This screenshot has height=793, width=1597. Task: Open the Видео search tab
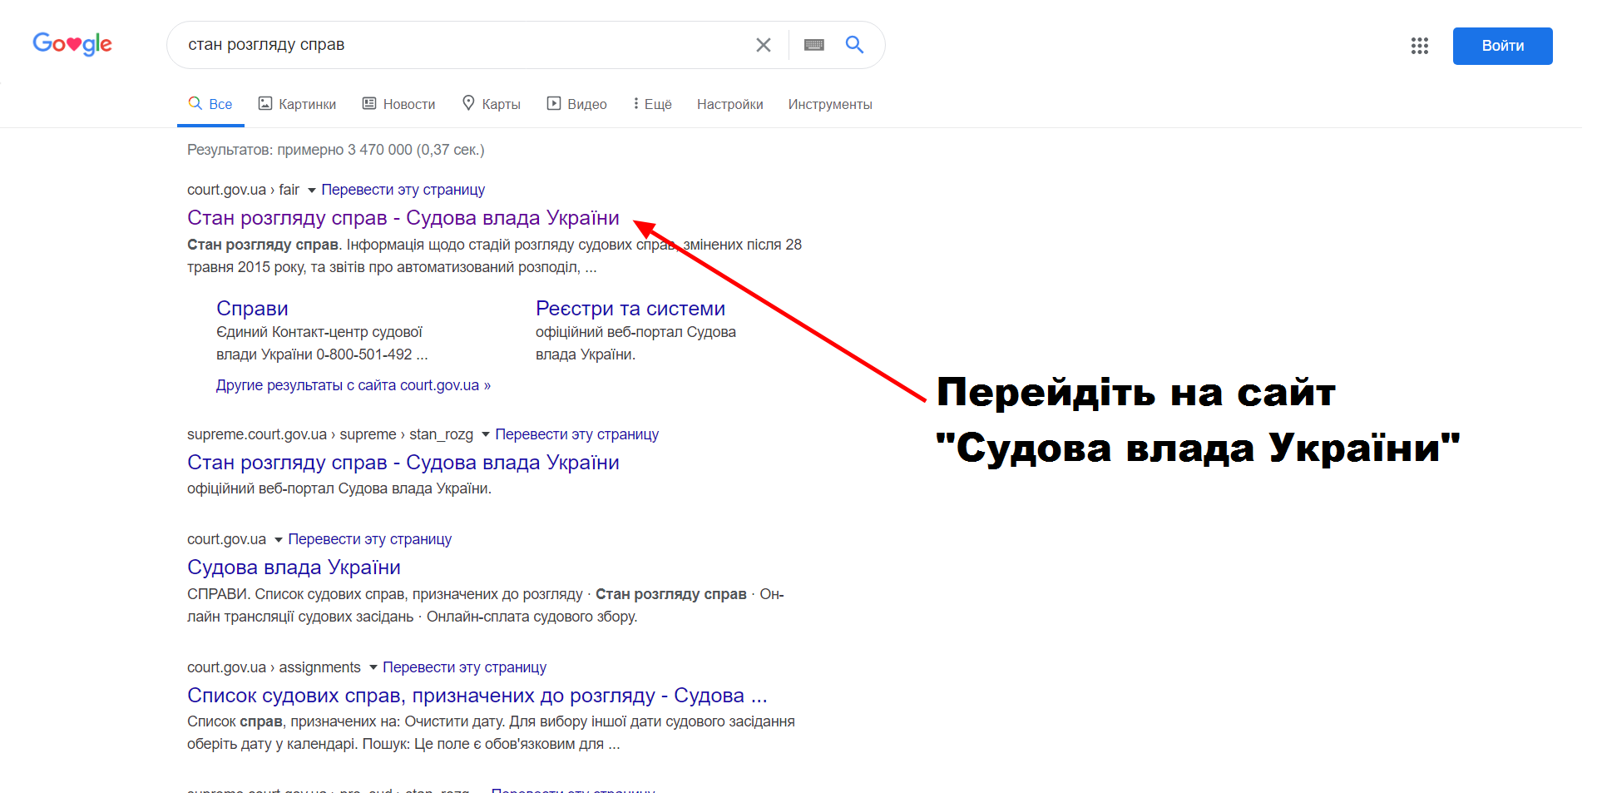point(576,104)
